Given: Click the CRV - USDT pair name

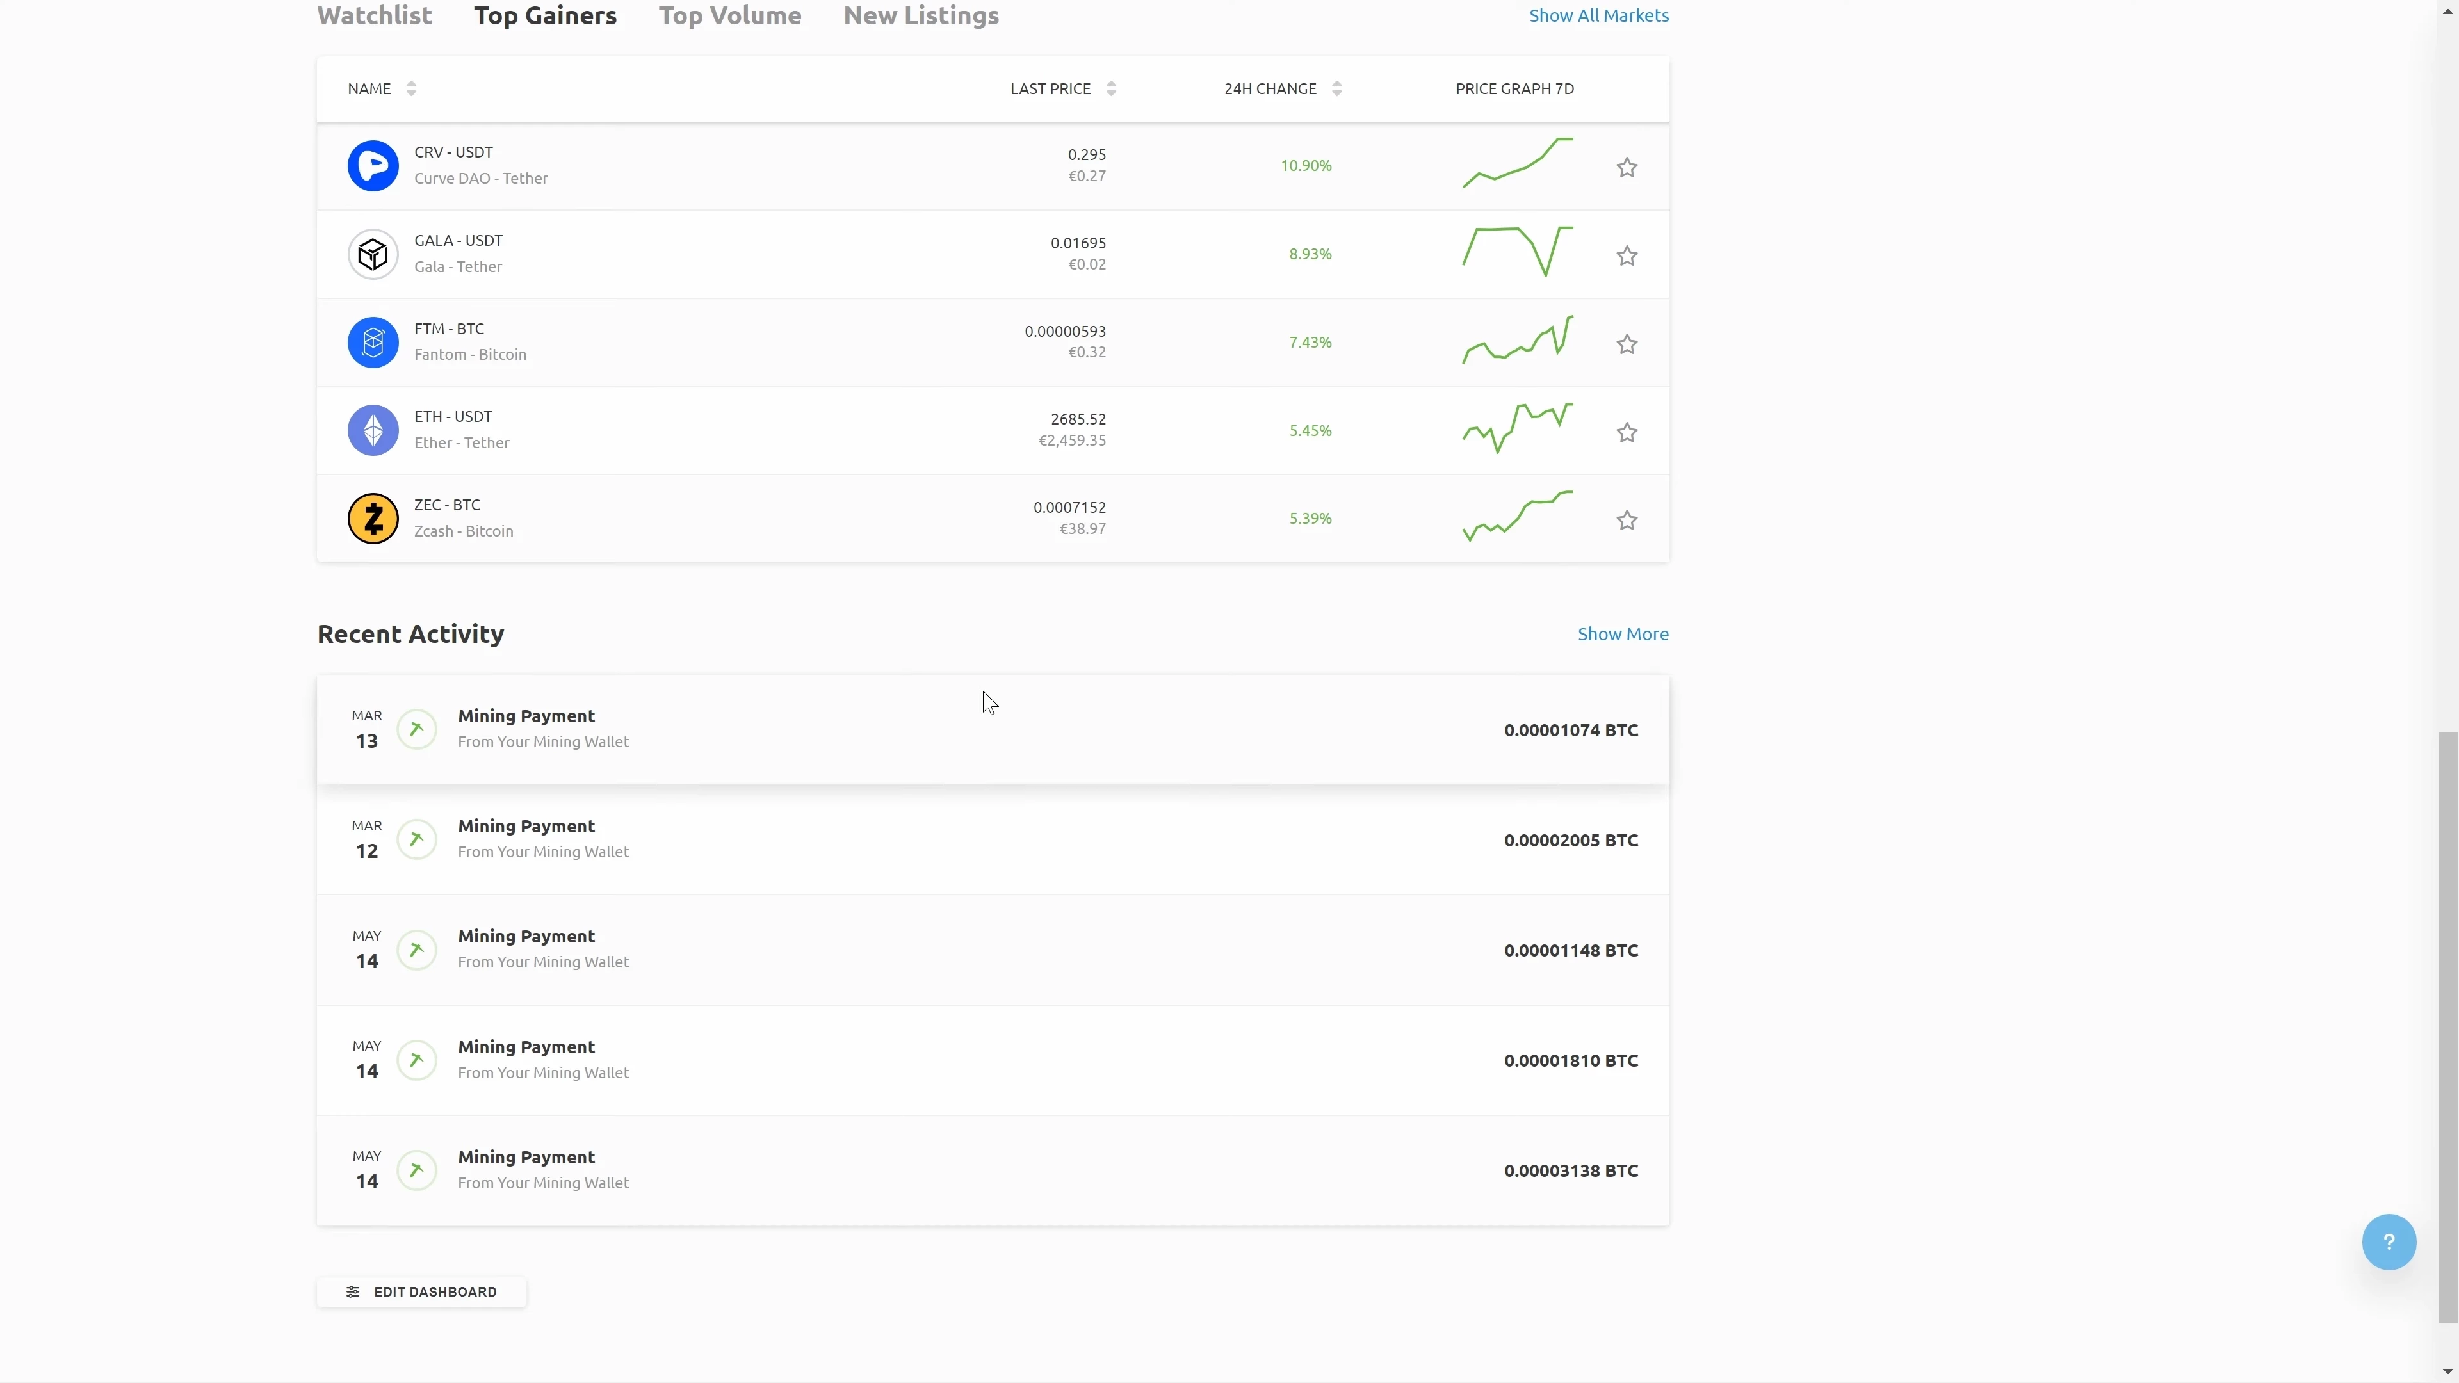Looking at the screenshot, I should point(453,153).
